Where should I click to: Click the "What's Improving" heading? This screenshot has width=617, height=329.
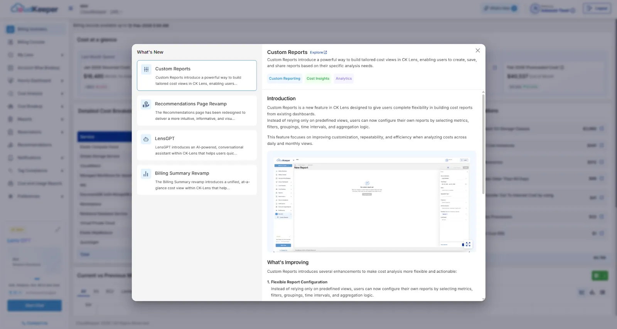point(288,262)
